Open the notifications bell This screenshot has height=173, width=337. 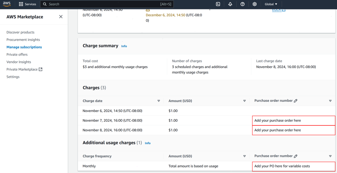(230, 4)
